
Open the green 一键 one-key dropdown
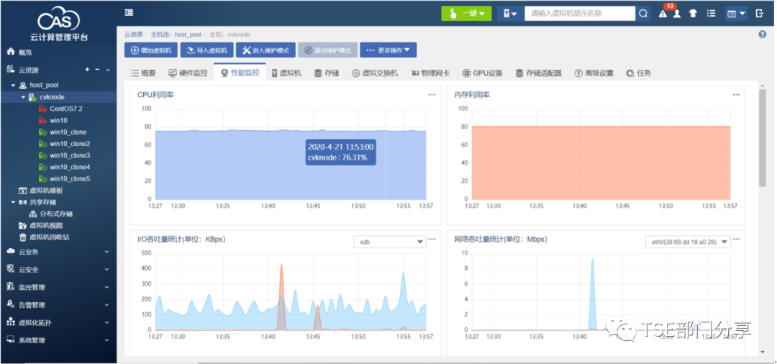(466, 14)
